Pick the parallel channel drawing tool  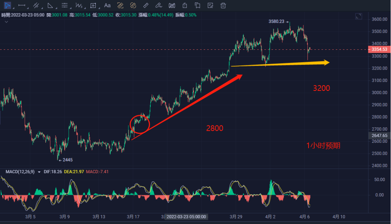click(36, 5)
